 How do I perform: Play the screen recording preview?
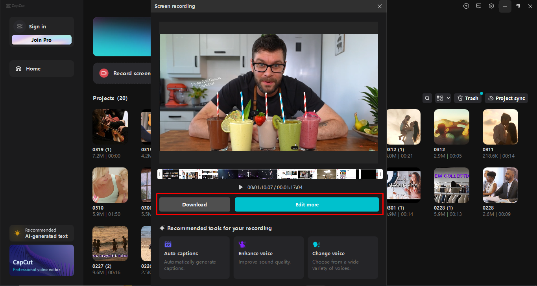pyautogui.click(x=240, y=187)
